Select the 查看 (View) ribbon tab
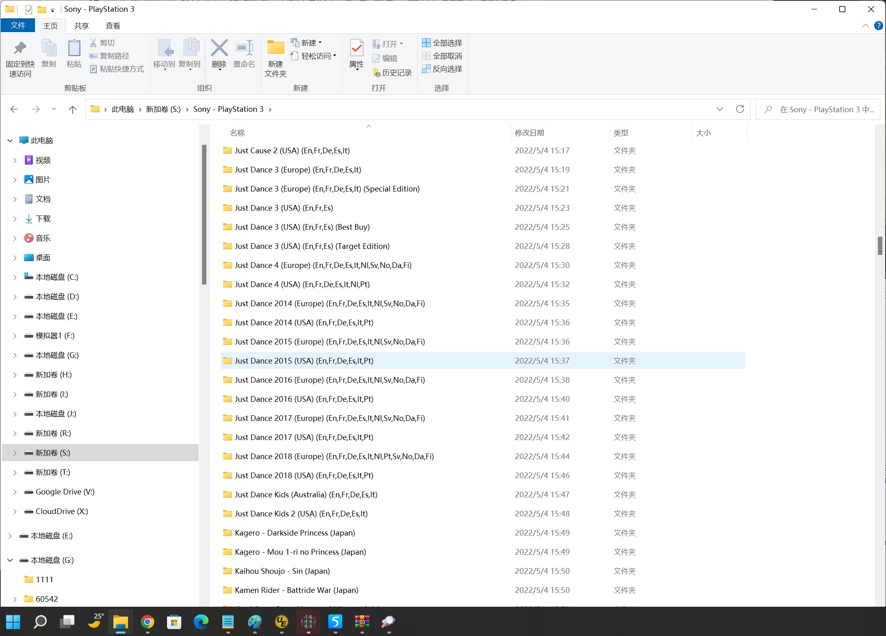886x636 pixels. pyautogui.click(x=112, y=26)
